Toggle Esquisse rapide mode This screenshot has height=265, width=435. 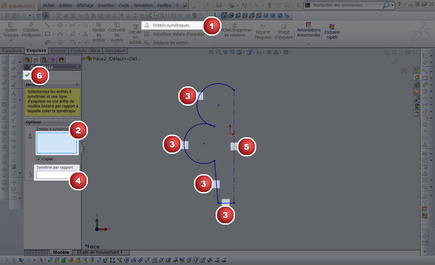pos(332,32)
